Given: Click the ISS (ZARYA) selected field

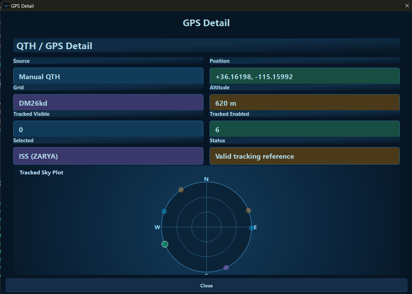Looking at the screenshot, I should click(x=108, y=156).
